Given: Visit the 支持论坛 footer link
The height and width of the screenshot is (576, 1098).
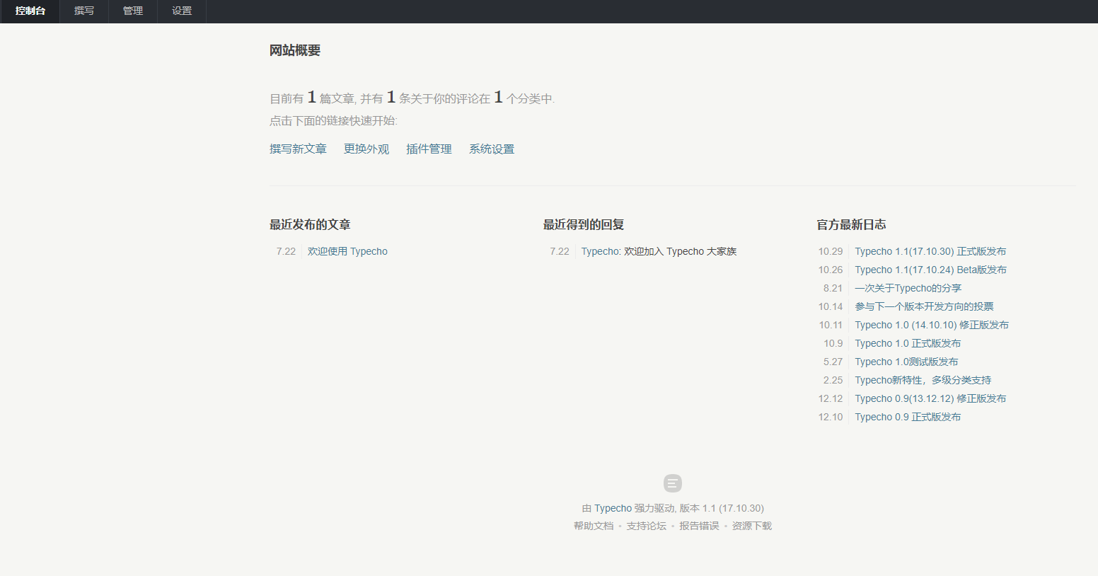Looking at the screenshot, I should point(646,526).
